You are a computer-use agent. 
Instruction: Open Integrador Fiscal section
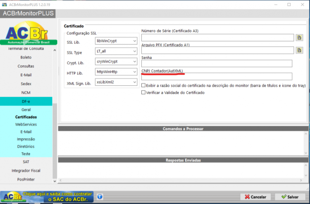point(26,170)
